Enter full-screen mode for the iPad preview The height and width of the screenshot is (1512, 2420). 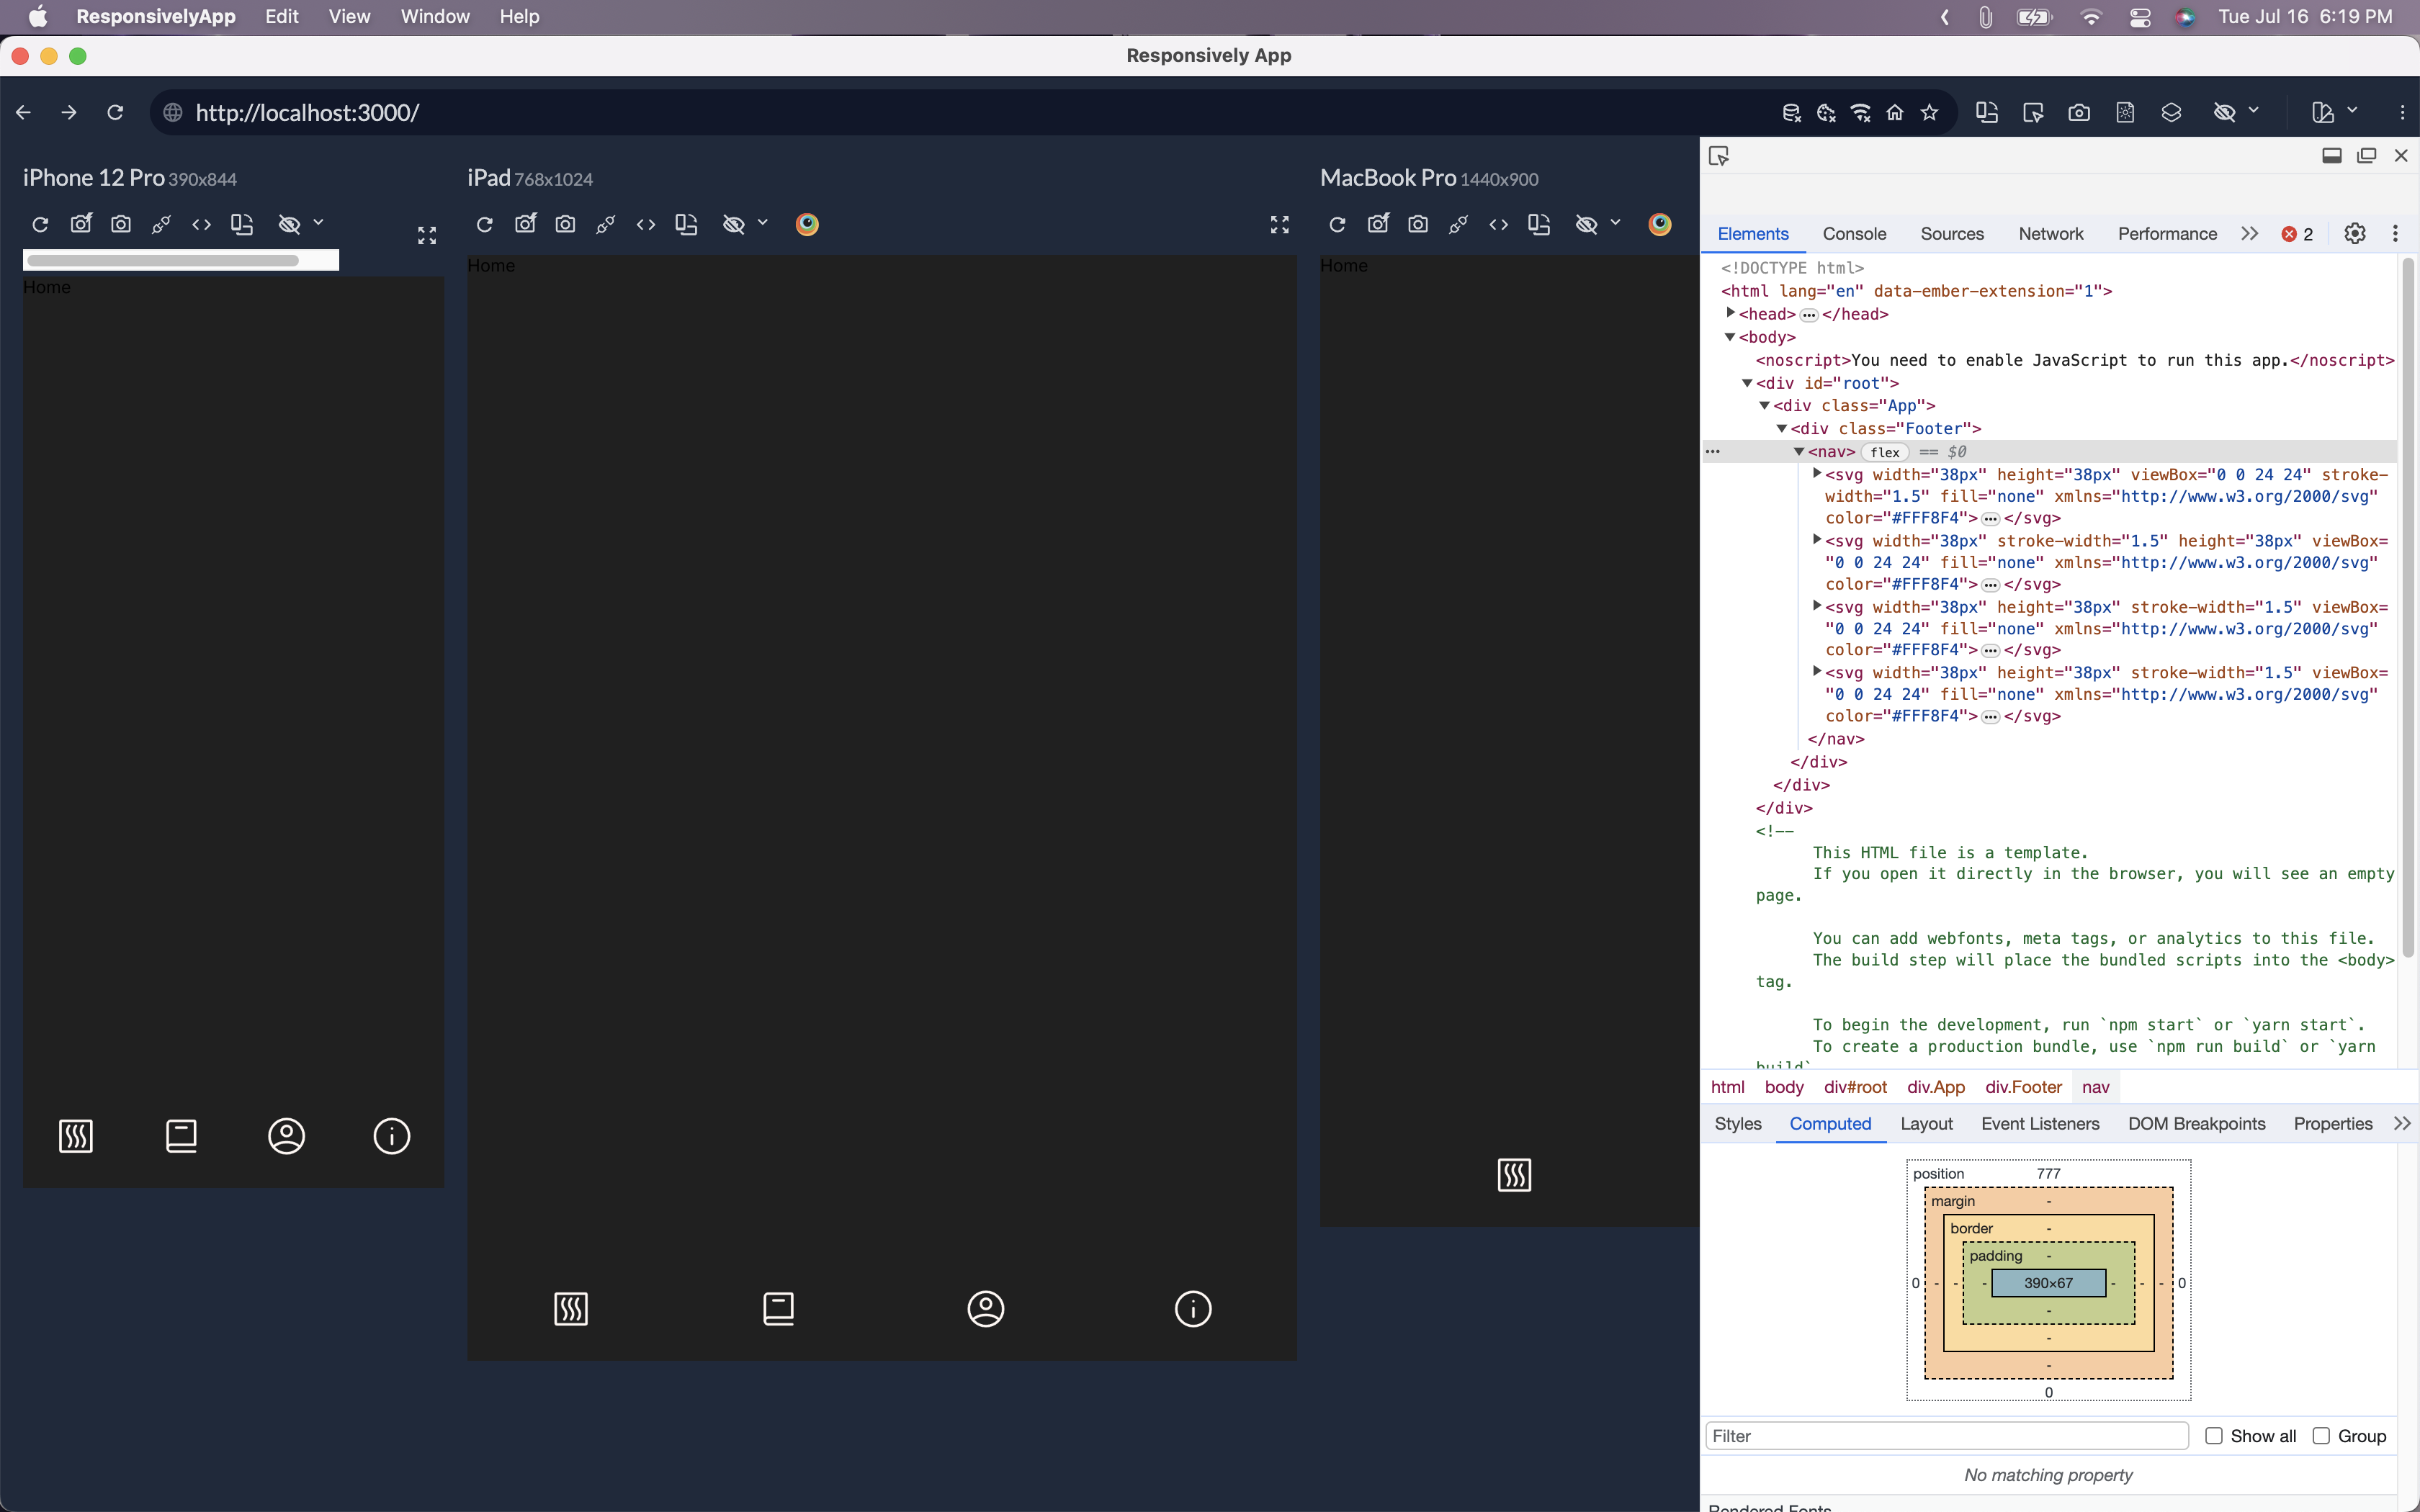click(1280, 224)
